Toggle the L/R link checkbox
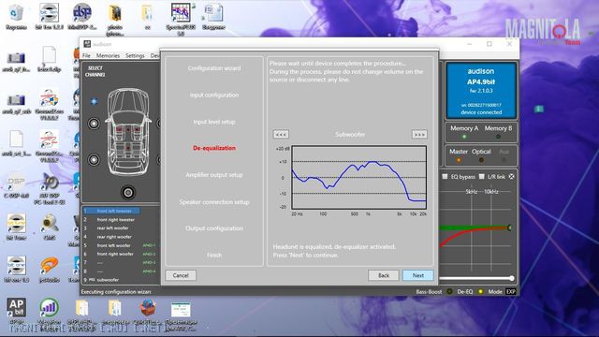Screen dimensions: 599x337 (482, 177)
